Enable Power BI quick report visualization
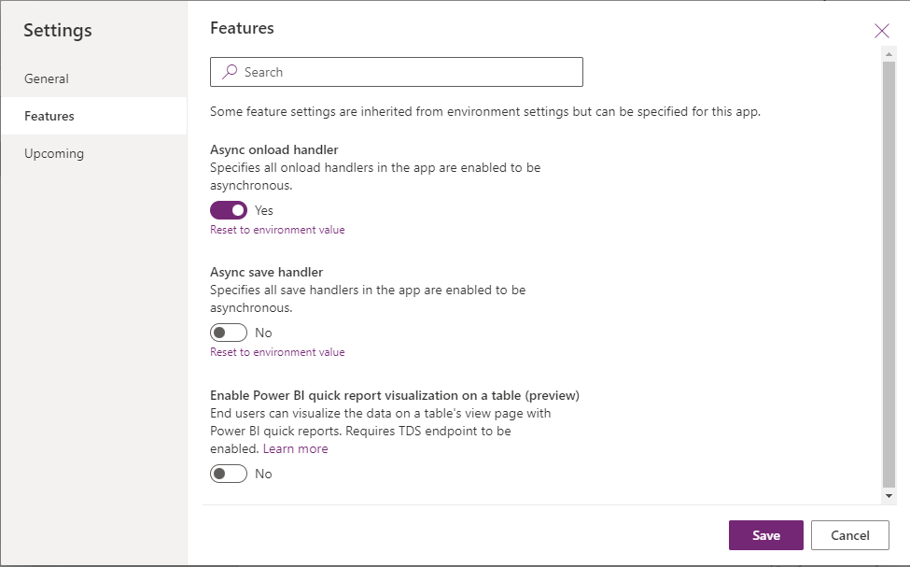The image size is (910, 567). click(x=228, y=474)
